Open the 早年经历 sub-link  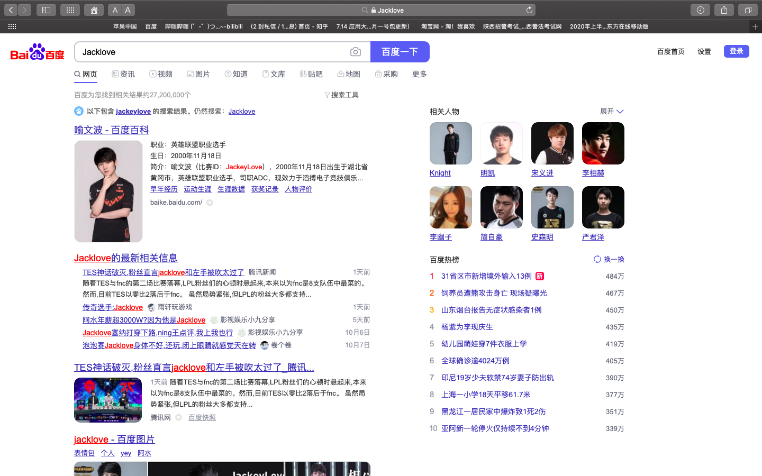(164, 189)
